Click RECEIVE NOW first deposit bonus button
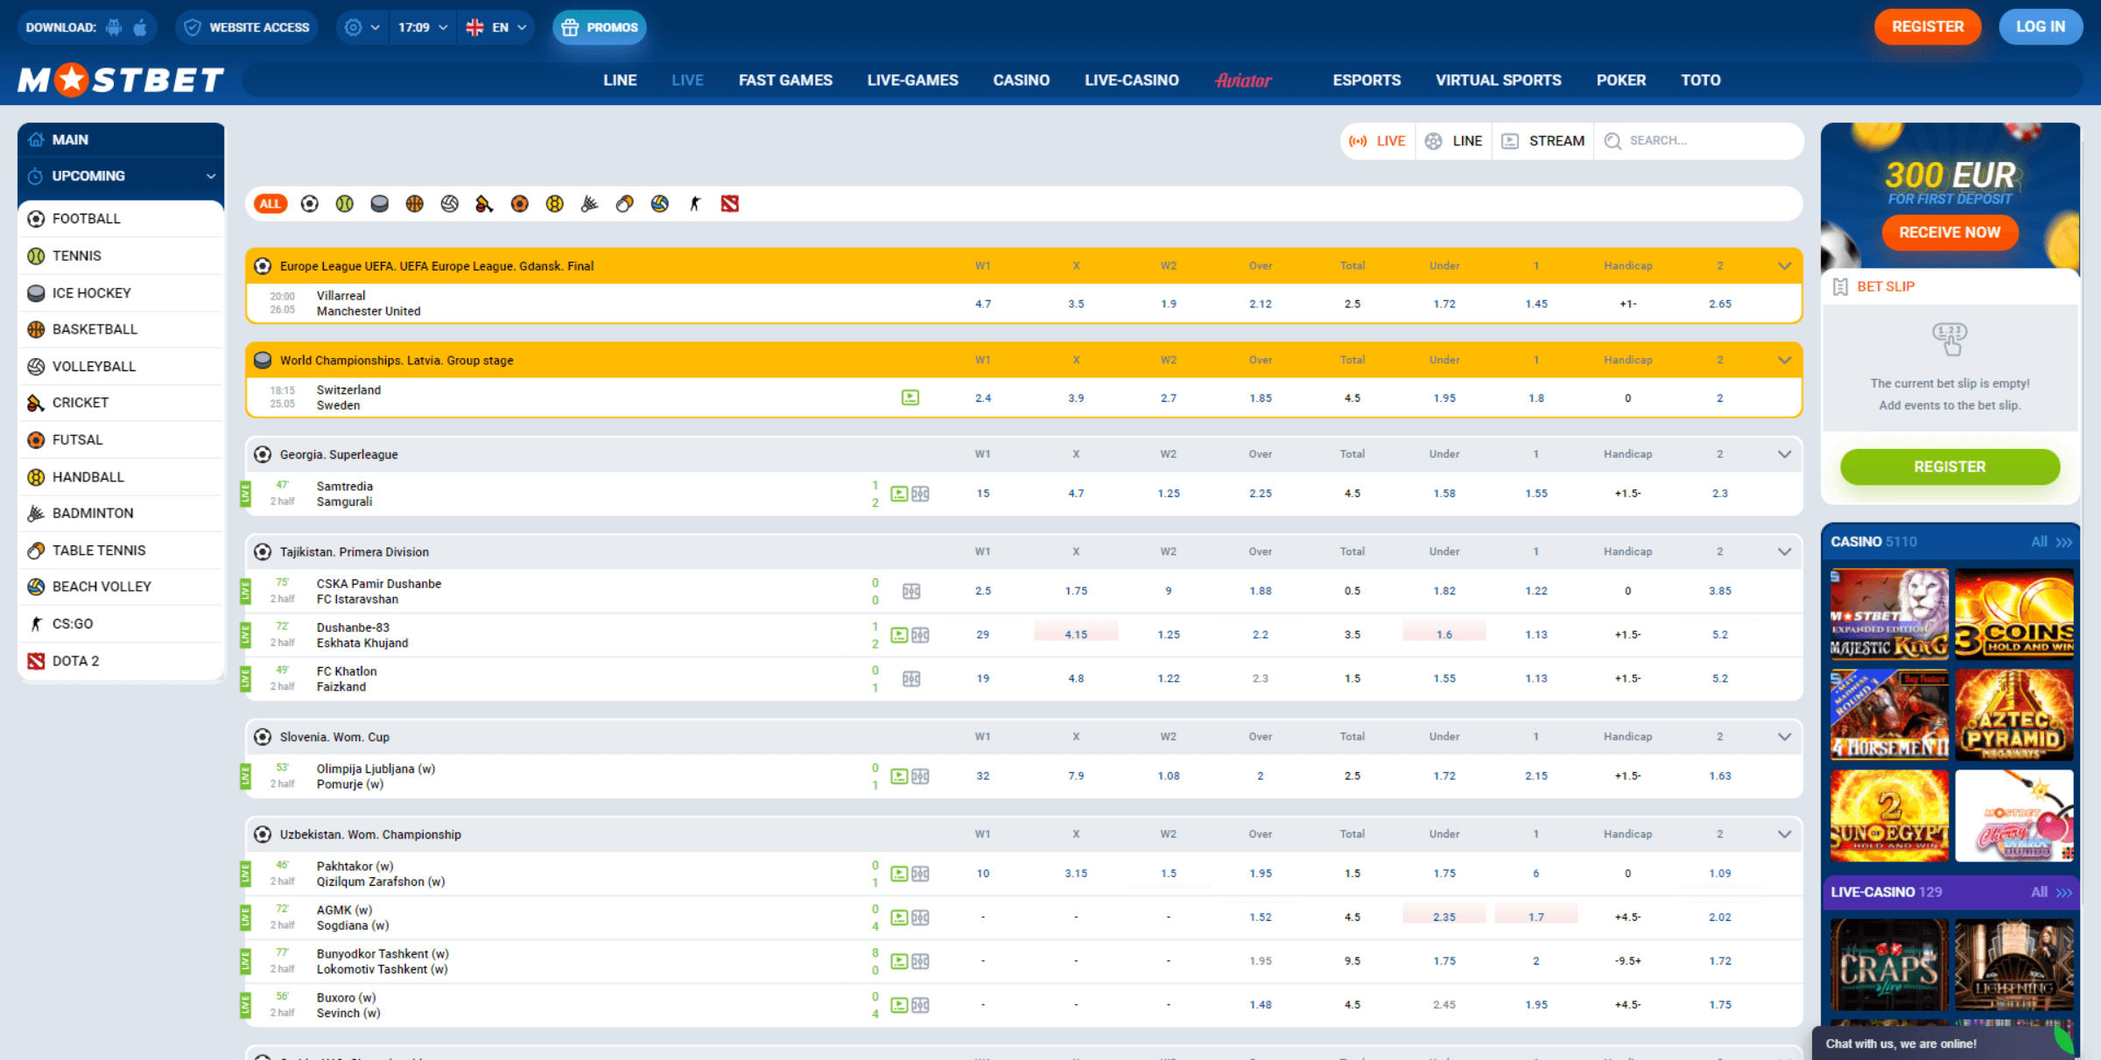Screen dimensions: 2101x1060 coord(1948,233)
